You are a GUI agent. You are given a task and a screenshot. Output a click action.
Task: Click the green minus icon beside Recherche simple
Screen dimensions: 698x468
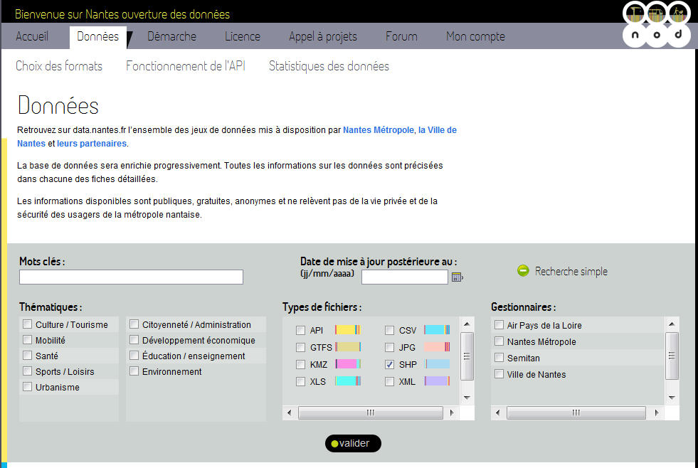523,270
